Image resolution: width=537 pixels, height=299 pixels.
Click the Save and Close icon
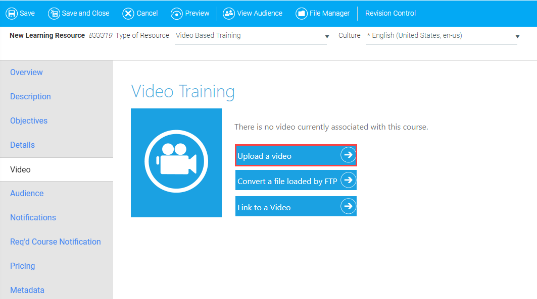pyautogui.click(x=54, y=14)
